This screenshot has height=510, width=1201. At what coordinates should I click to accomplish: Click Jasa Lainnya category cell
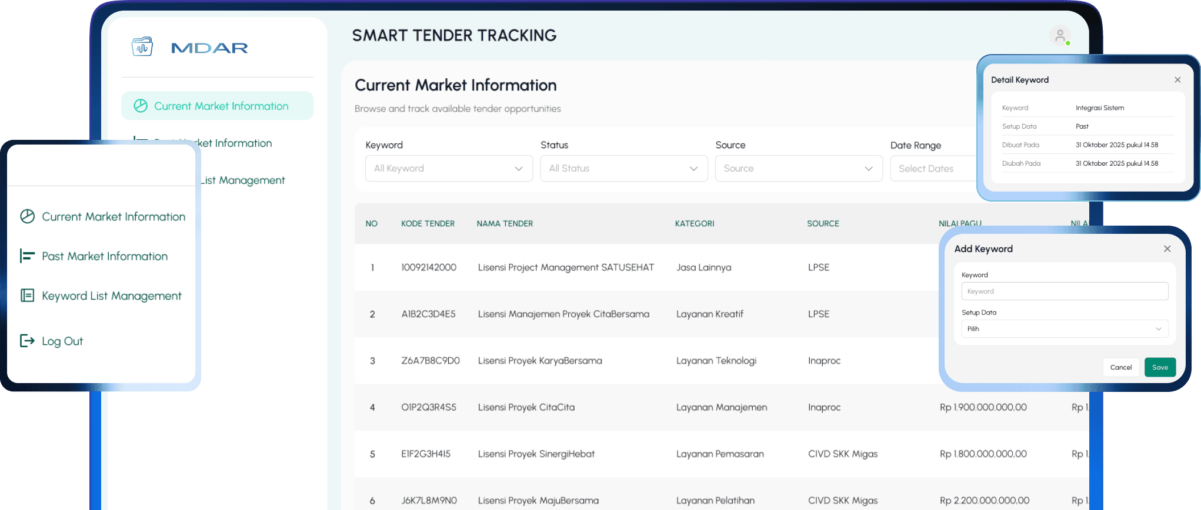tap(704, 267)
